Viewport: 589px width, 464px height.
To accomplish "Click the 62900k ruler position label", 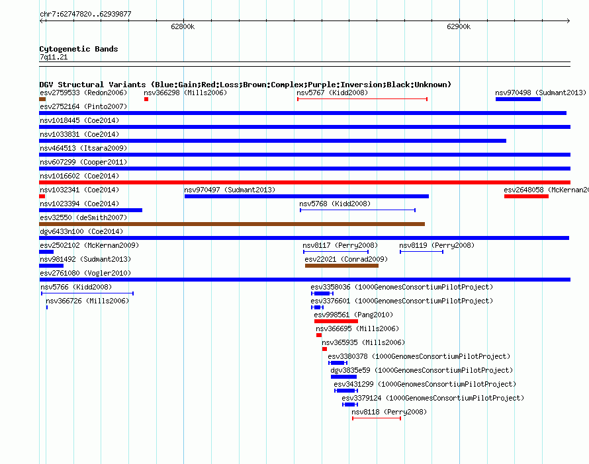I will (x=459, y=26).
